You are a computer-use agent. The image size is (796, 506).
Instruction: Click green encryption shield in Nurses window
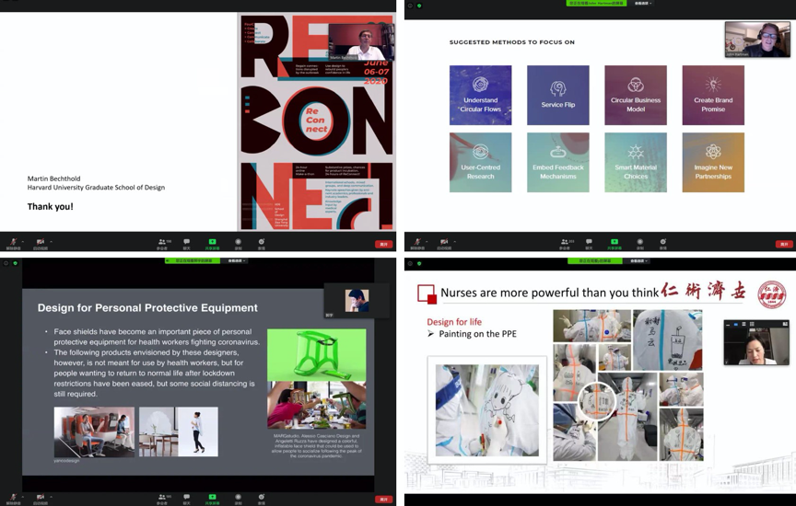point(419,263)
